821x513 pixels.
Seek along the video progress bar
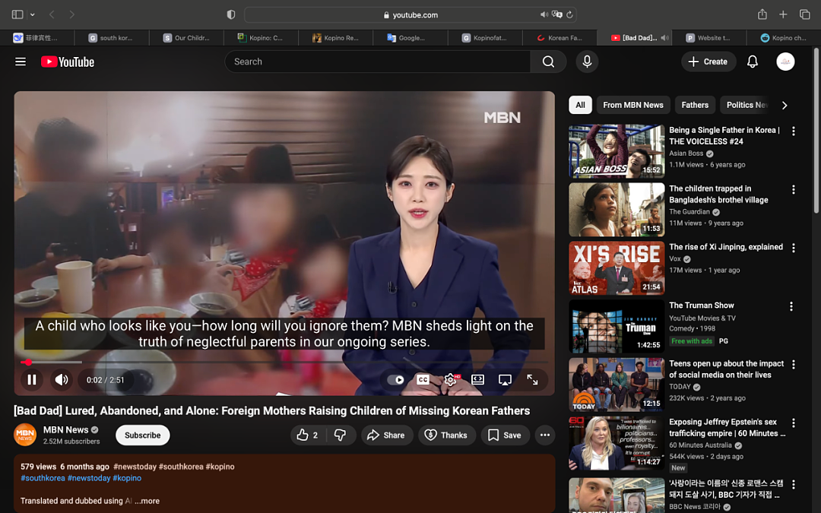click(x=284, y=362)
